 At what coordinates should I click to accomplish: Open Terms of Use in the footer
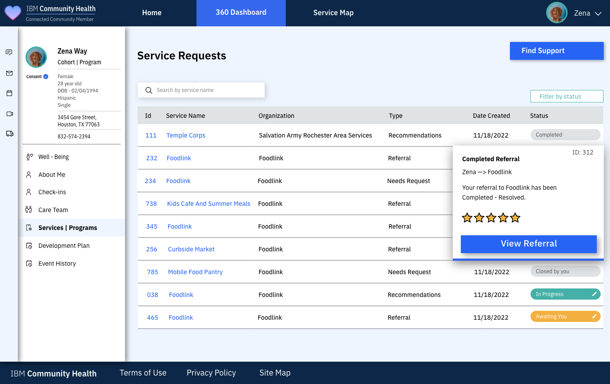(143, 373)
